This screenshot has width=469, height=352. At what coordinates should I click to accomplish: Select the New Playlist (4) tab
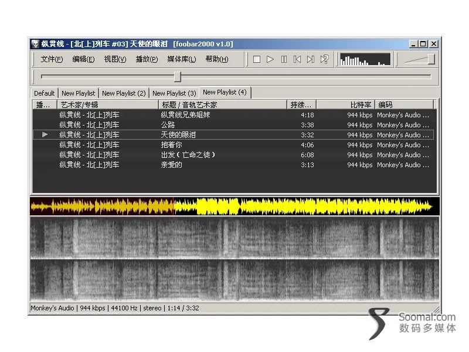click(225, 92)
